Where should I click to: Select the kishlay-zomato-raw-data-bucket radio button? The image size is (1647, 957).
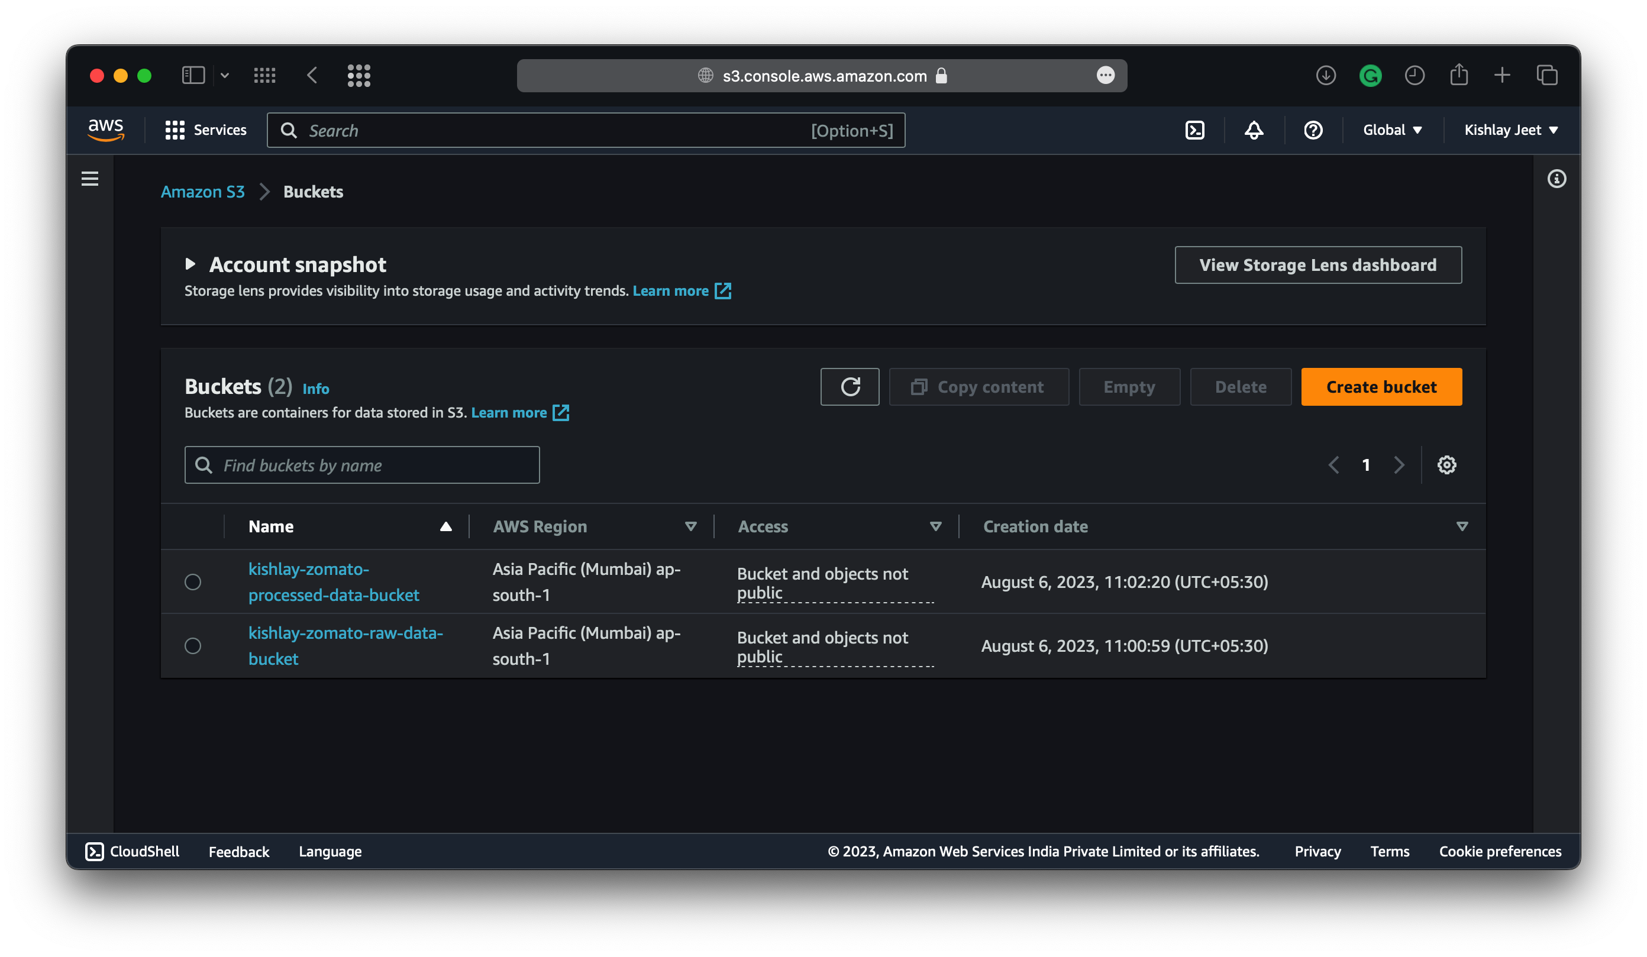[x=193, y=645]
